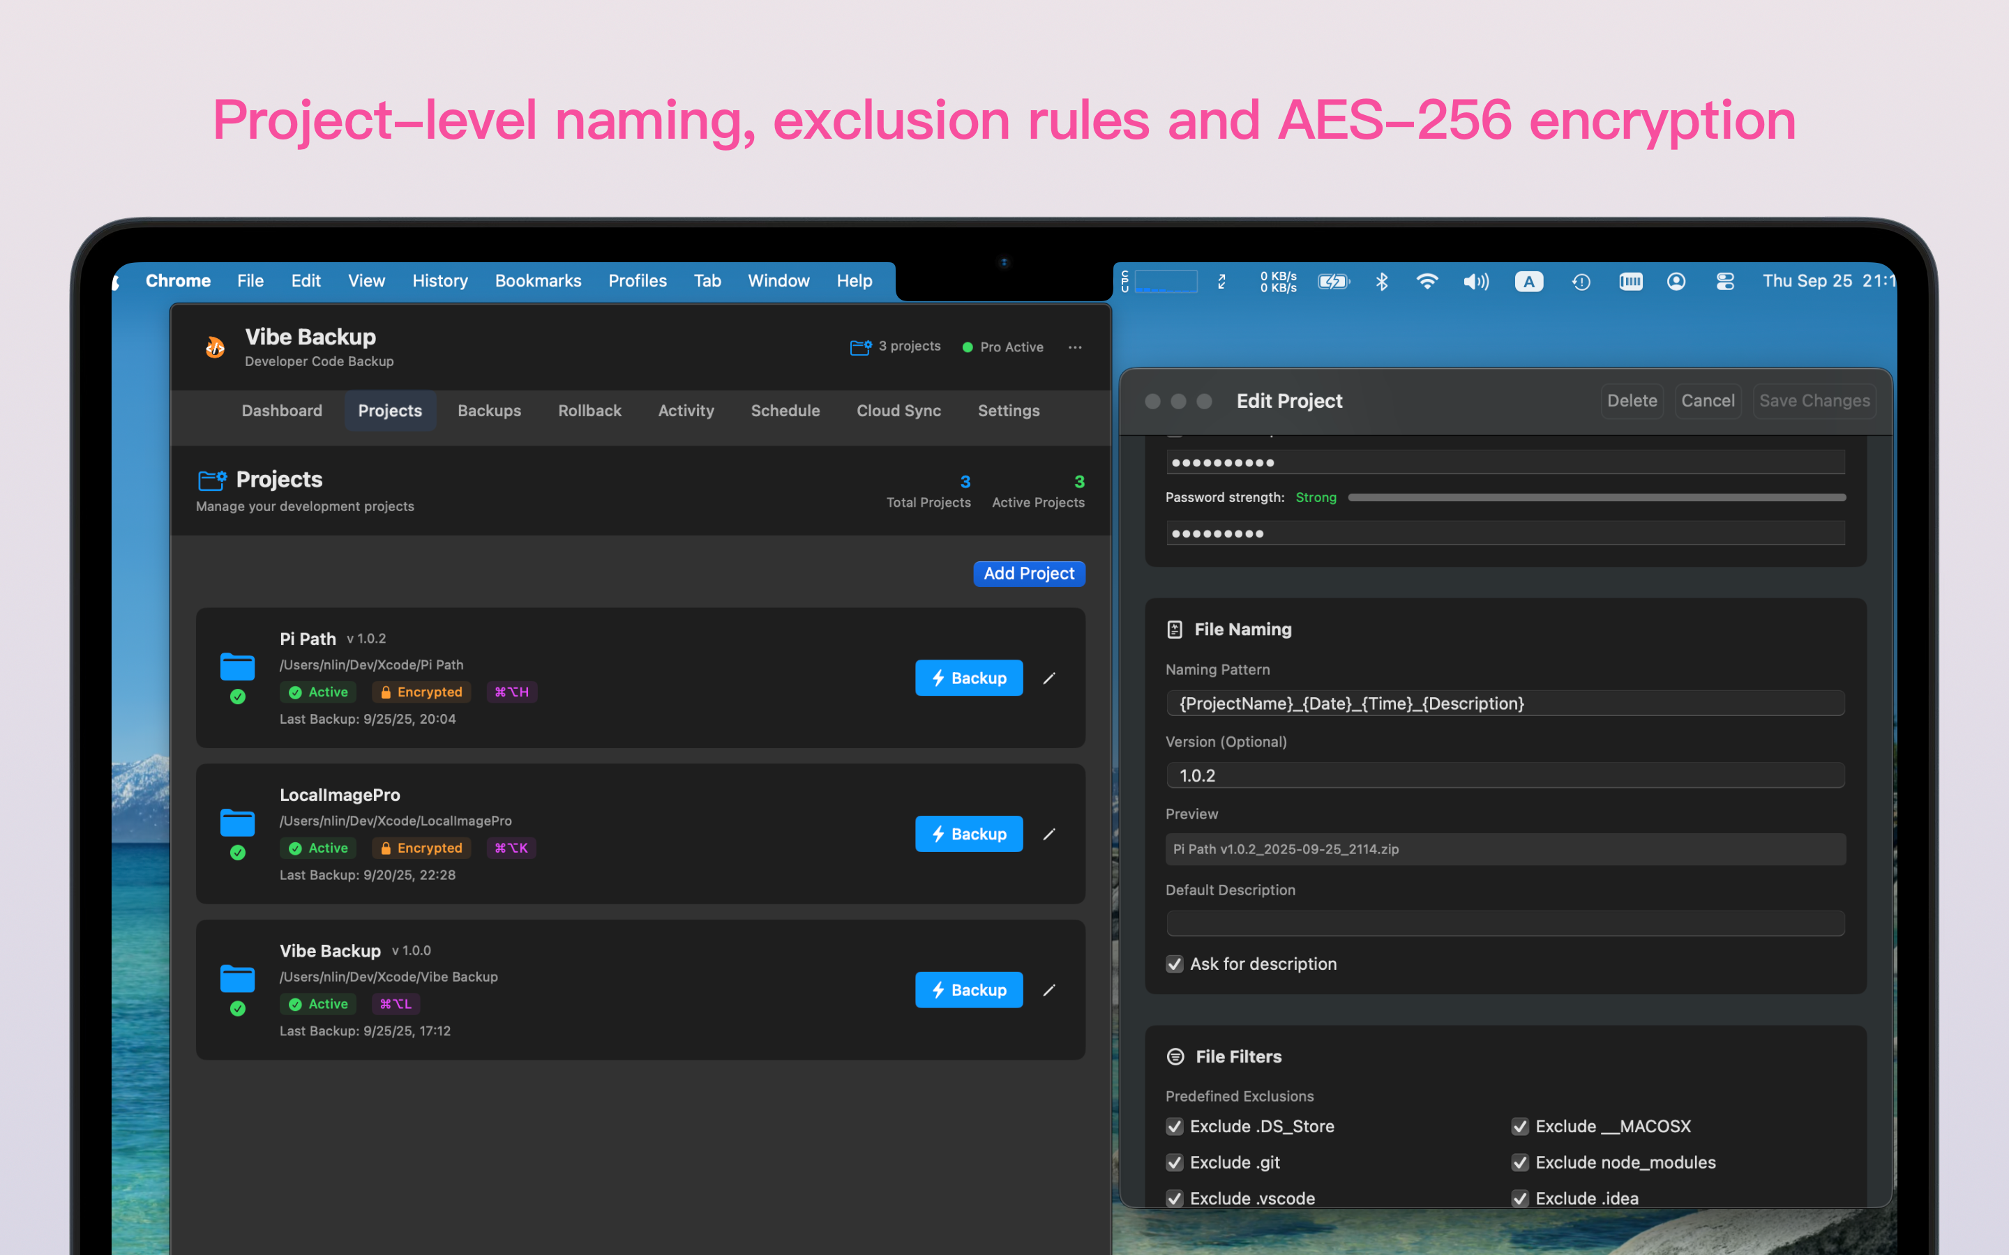Disable Exclude .DS_Store
Image resolution: width=2009 pixels, height=1255 pixels.
(x=1174, y=1126)
